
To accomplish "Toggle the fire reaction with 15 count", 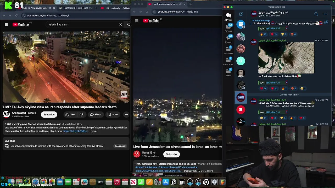I will pyautogui.click(x=263, y=34).
